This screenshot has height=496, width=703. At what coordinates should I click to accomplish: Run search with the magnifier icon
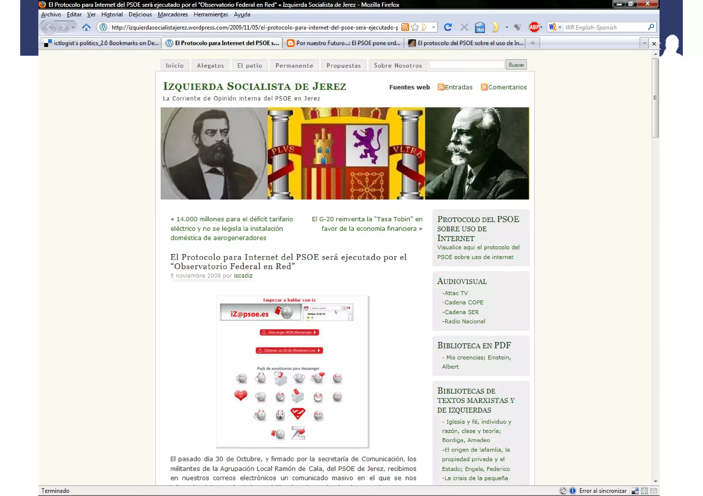tap(651, 27)
